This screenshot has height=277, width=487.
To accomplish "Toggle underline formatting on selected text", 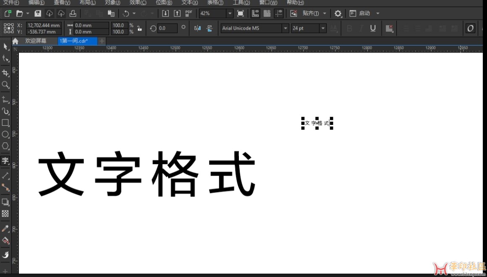I will [373, 28].
